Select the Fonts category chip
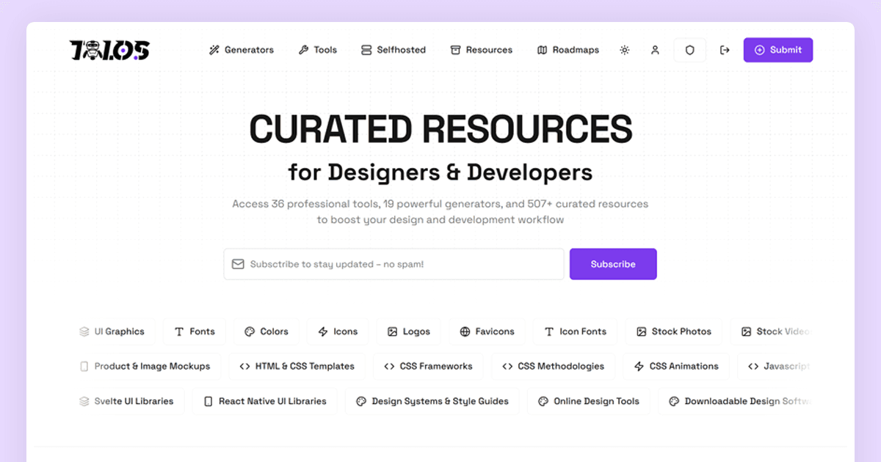The image size is (881, 462). pos(195,331)
